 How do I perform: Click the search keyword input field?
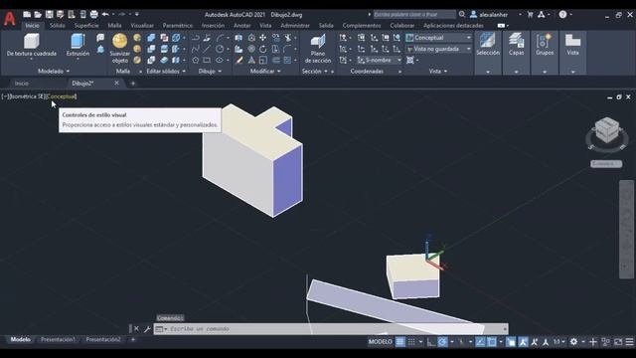coord(414,14)
